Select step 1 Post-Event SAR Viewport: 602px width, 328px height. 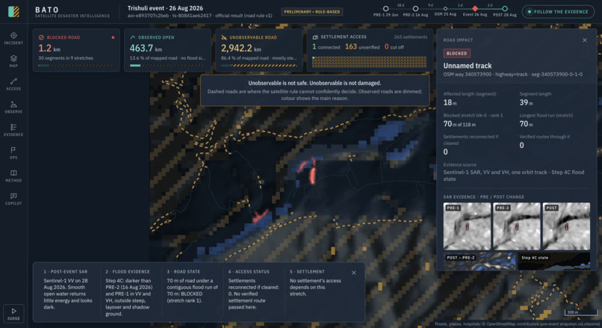pyautogui.click(x=68, y=292)
